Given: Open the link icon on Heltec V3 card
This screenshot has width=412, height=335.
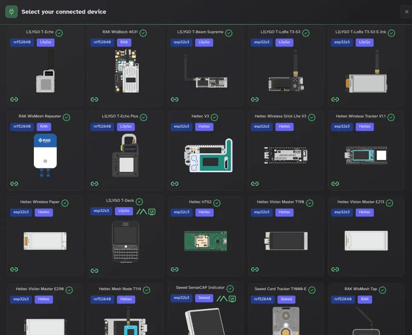Looking at the screenshot, I should tap(174, 184).
